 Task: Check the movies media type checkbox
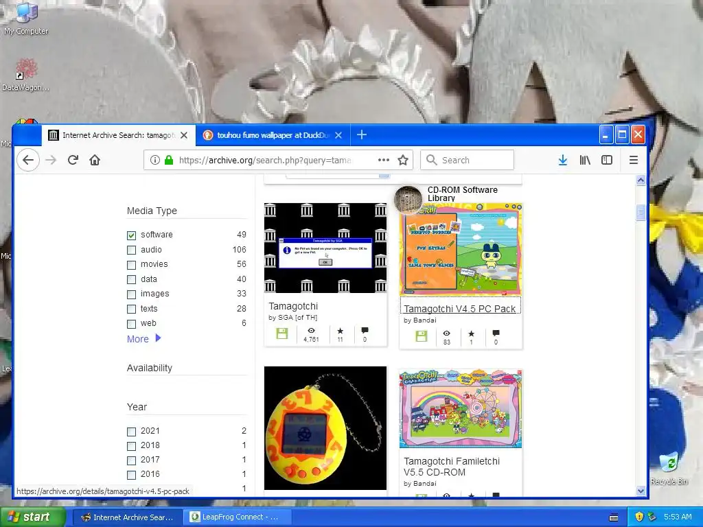click(x=131, y=265)
